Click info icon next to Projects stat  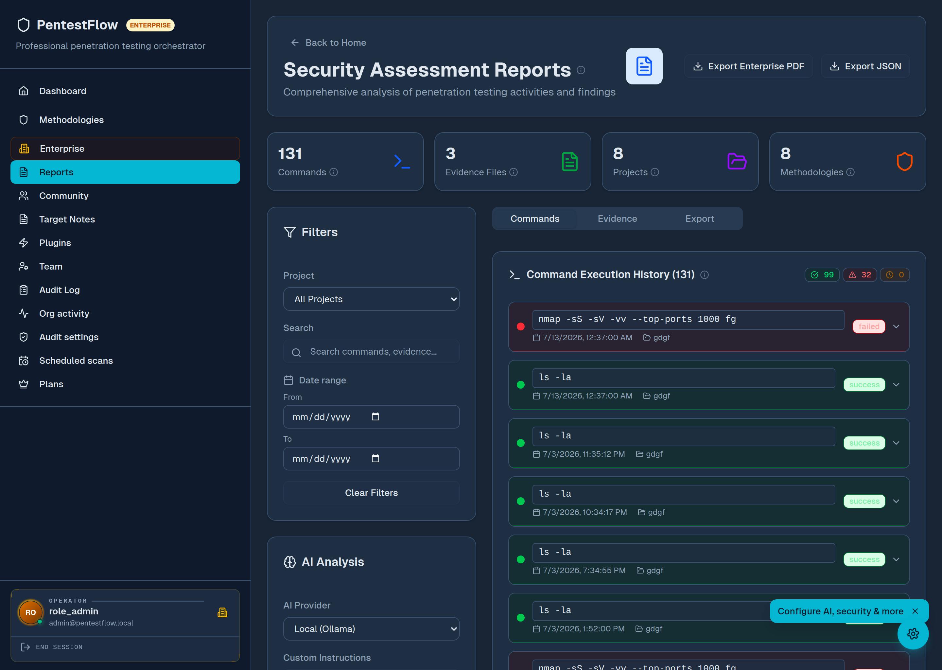(x=655, y=172)
